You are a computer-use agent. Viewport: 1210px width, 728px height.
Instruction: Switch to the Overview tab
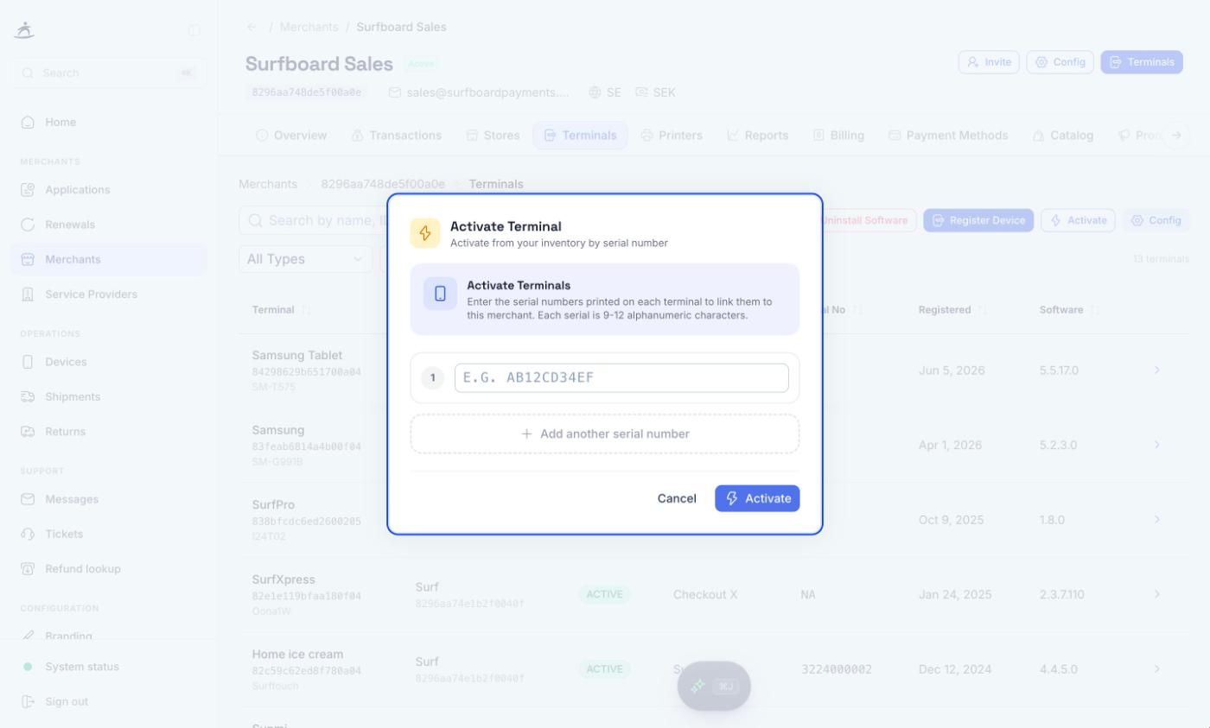point(291,136)
